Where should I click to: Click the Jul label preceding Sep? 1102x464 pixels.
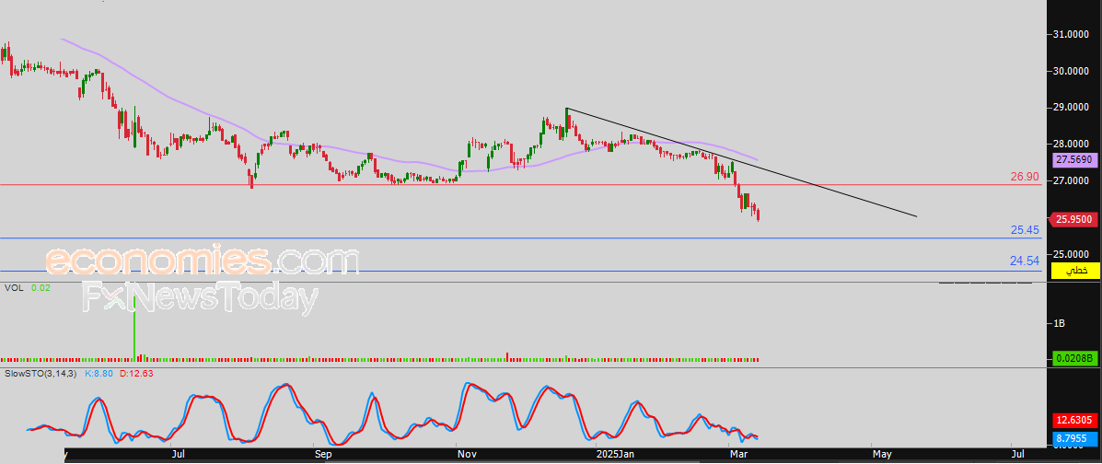(x=179, y=455)
